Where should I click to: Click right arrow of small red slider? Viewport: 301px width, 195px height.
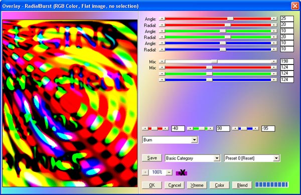(x=166, y=128)
